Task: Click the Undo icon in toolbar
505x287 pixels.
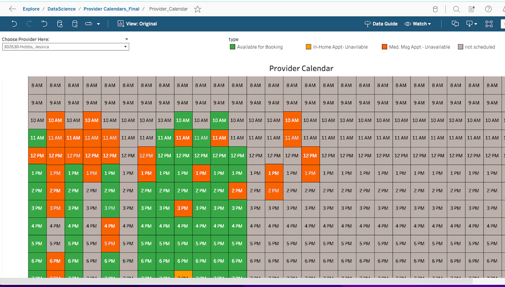Action: coord(14,24)
